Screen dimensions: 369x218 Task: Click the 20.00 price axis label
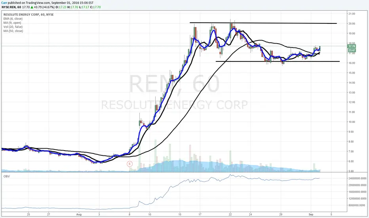pyautogui.click(x=352, y=23)
